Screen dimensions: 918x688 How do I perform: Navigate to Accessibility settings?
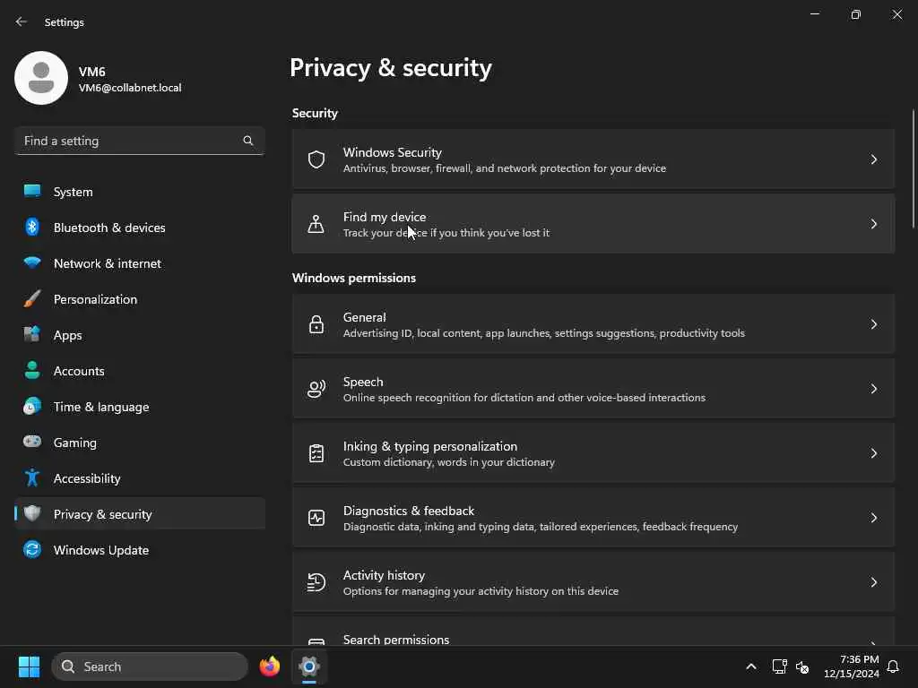tap(87, 478)
